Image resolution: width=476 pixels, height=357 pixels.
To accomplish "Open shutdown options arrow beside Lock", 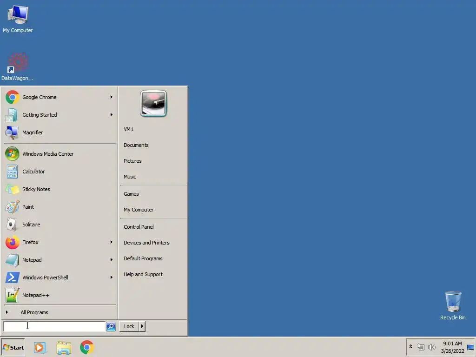I will click(x=142, y=326).
